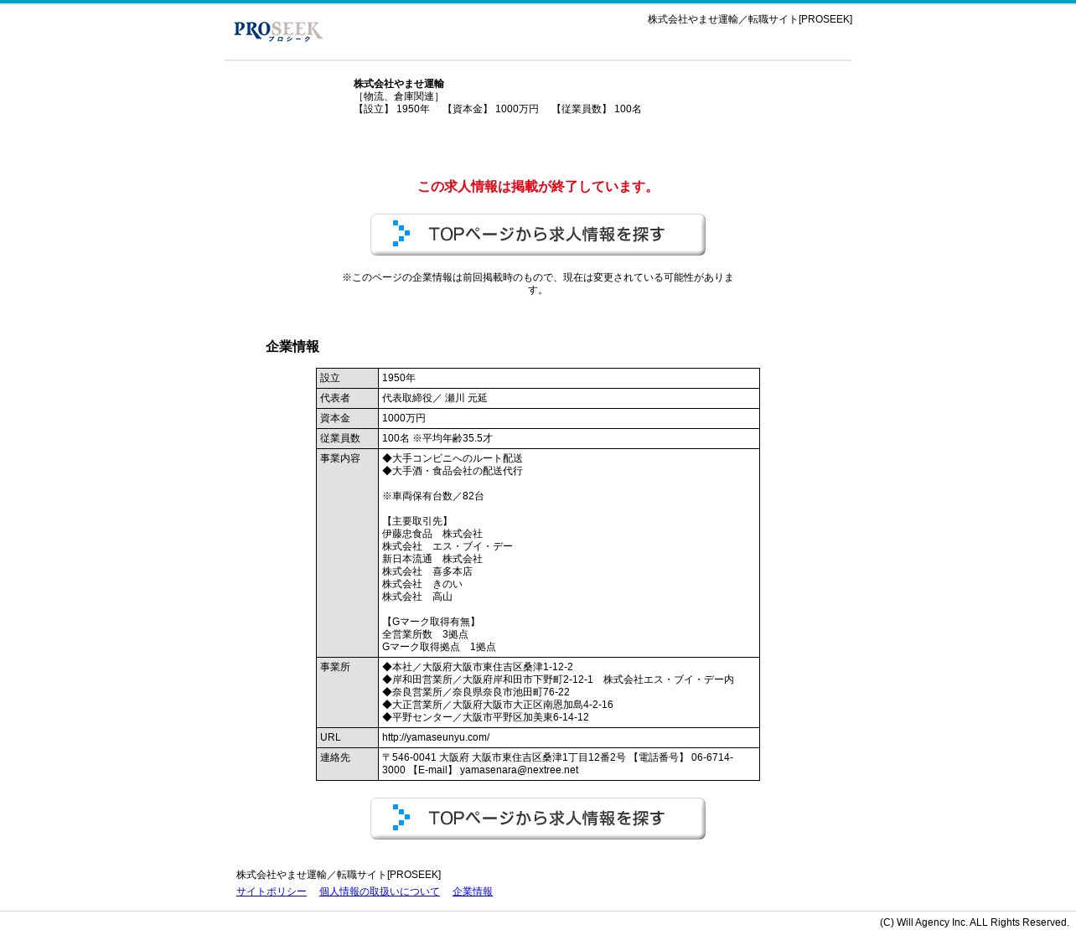Screen dimensions: 1076x930
Task: Click the 100名 ※平均年齢35.5才 cell
Action: point(569,439)
